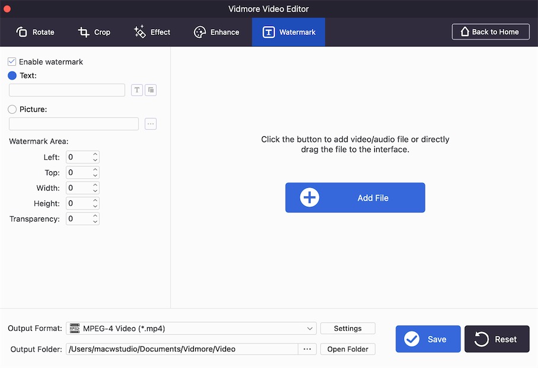The width and height of the screenshot is (538, 368).
Task: Decrease the Width value with down arrow
Action: point(95,191)
